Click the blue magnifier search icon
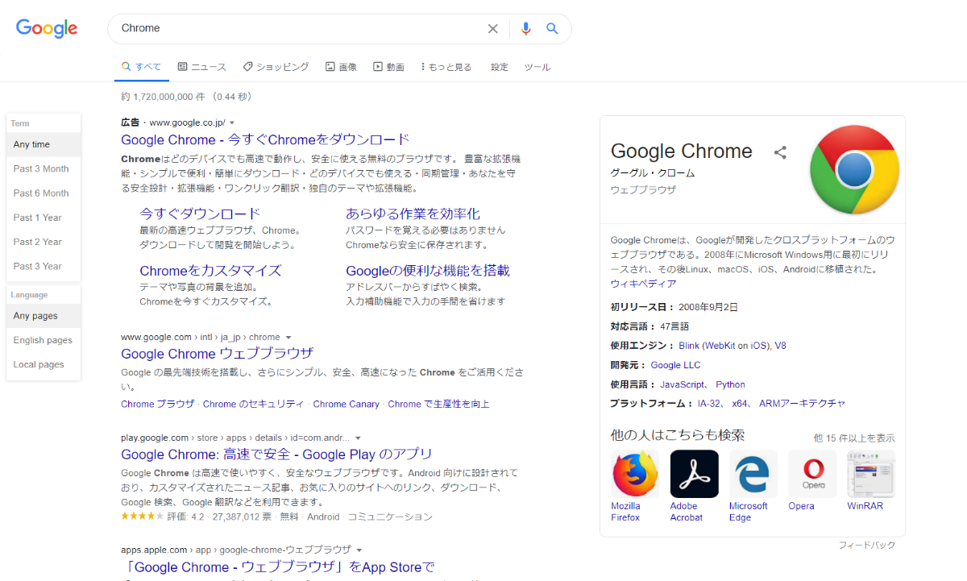The height and width of the screenshot is (581, 967). point(552,29)
